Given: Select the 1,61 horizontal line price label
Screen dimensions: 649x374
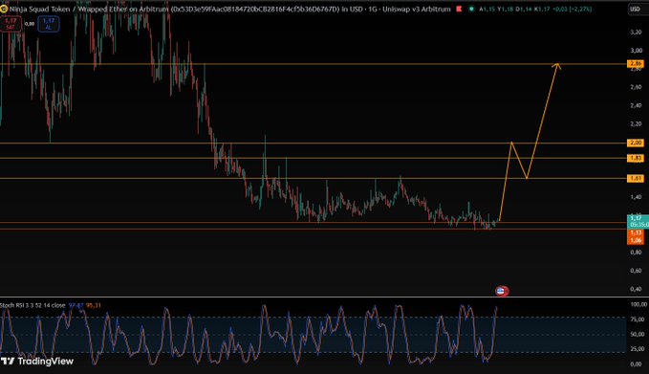Looking at the screenshot, I should (x=636, y=179).
